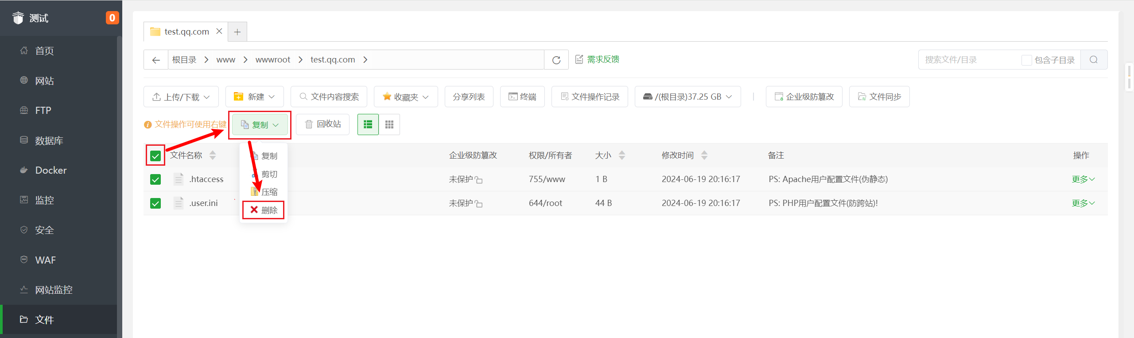Switch to list view icon
1134x338 pixels.
(x=368, y=124)
